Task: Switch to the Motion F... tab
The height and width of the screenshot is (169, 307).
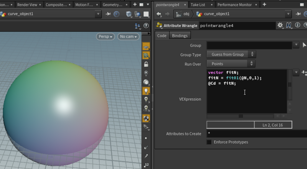Action: 84,5
